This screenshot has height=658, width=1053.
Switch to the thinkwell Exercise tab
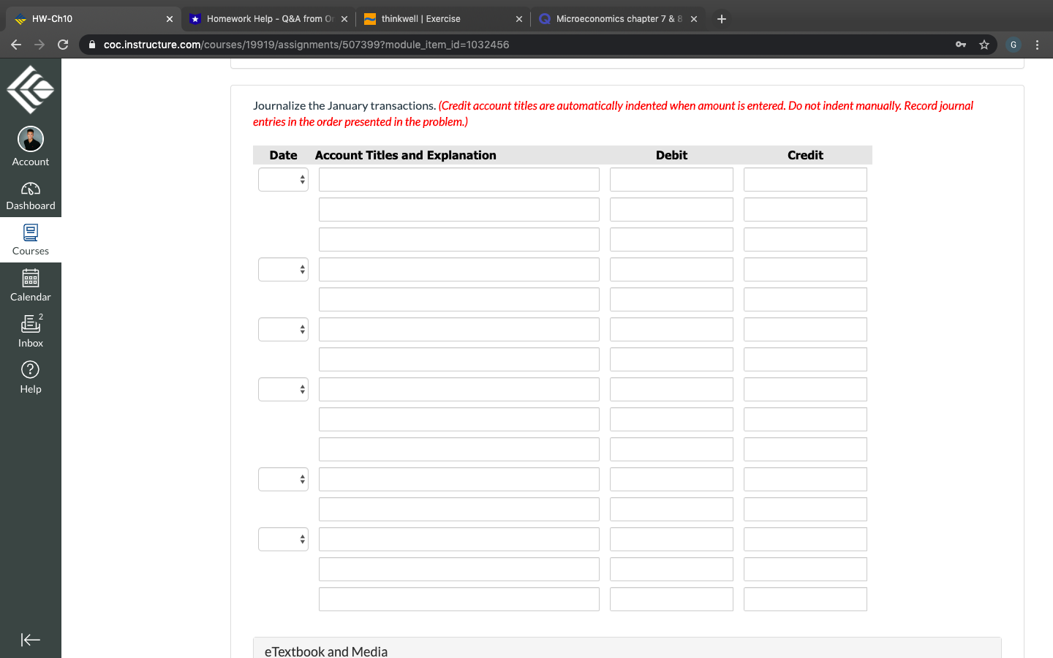point(431,18)
